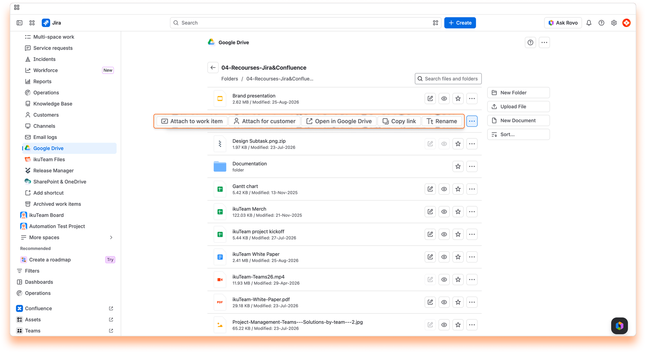
Task: Click New Folder button
Action: tap(518, 93)
